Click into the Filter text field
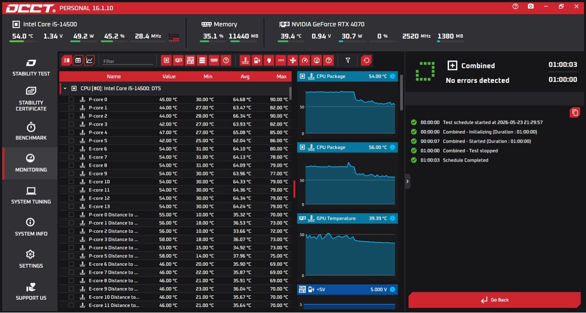Viewport: 586px width, 313px height. point(128,61)
